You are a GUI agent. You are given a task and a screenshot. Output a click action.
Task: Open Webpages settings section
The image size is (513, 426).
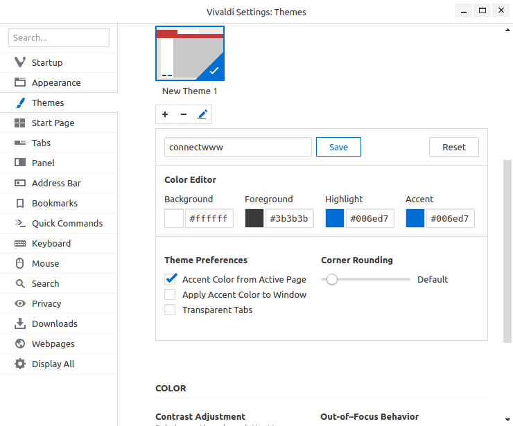click(58, 344)
